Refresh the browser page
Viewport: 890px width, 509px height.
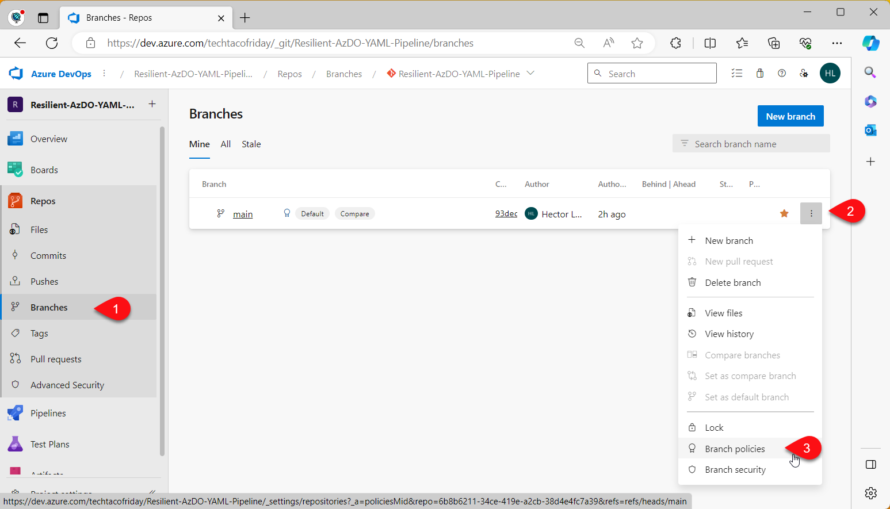point(52,43)
